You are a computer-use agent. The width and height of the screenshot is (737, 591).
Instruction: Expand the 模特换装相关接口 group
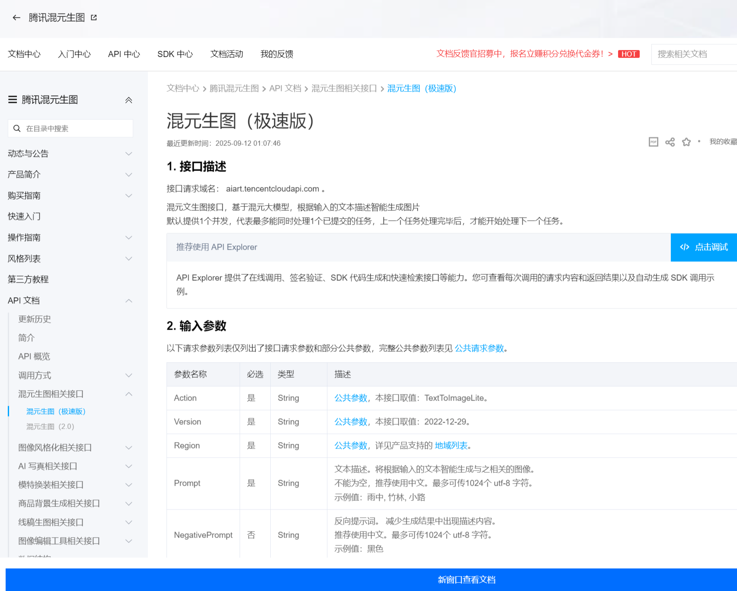pyautogui.click(x=128, y=485)
